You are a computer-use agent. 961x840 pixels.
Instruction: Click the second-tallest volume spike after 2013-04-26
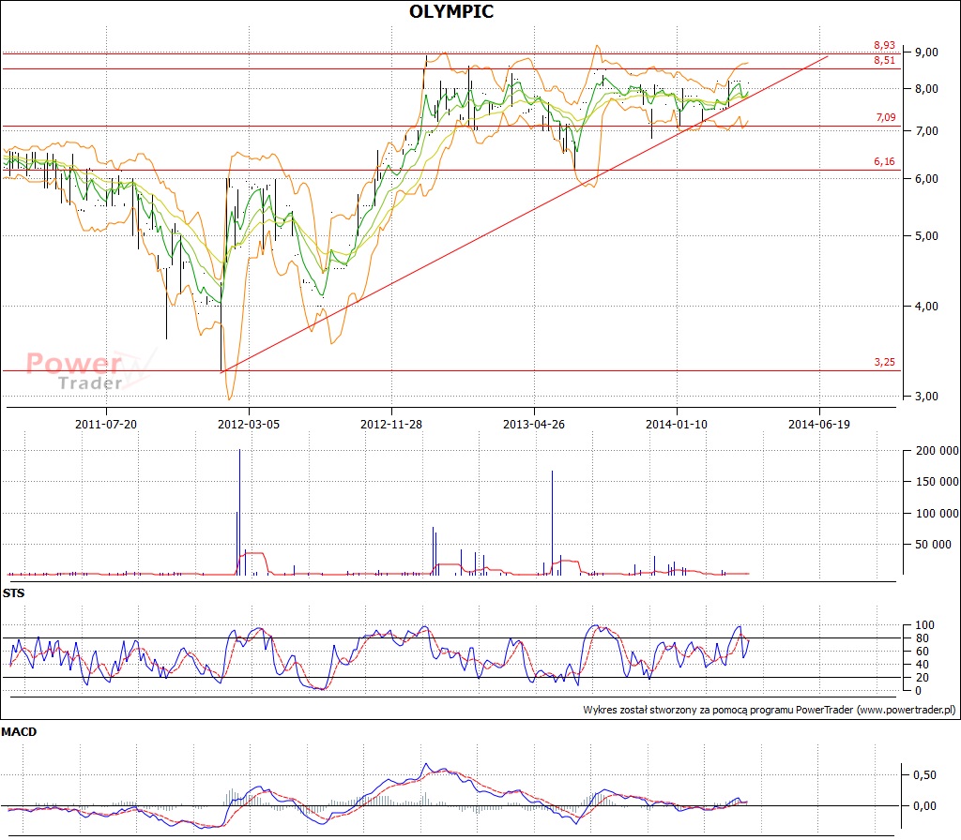pyautogui.click(x=552, y=523)
